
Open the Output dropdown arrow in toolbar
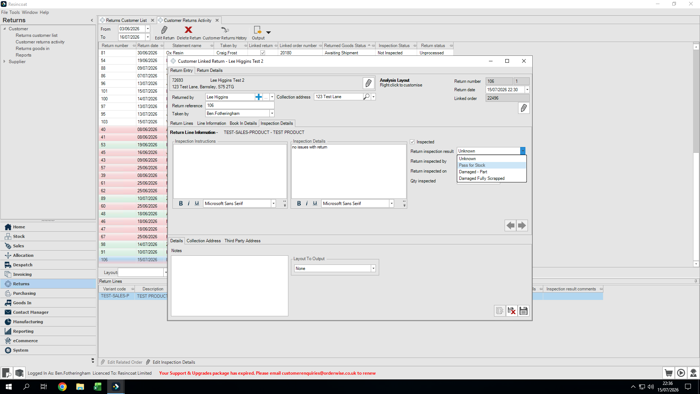click(x=269, y=32)
